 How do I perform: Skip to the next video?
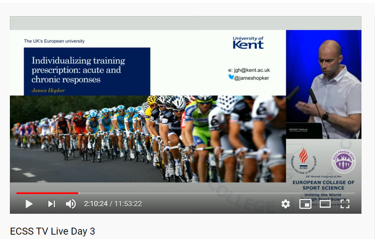tap(52, 204)
